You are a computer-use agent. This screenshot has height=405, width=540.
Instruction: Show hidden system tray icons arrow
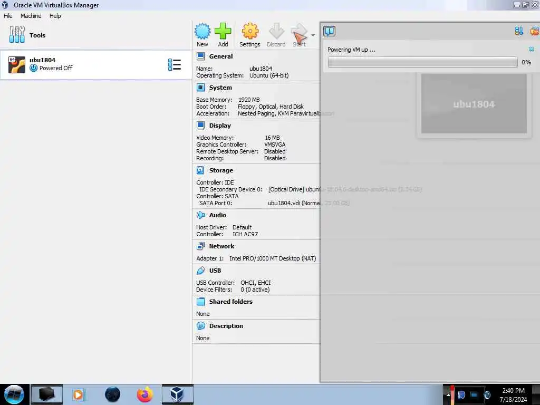(448, 395)
